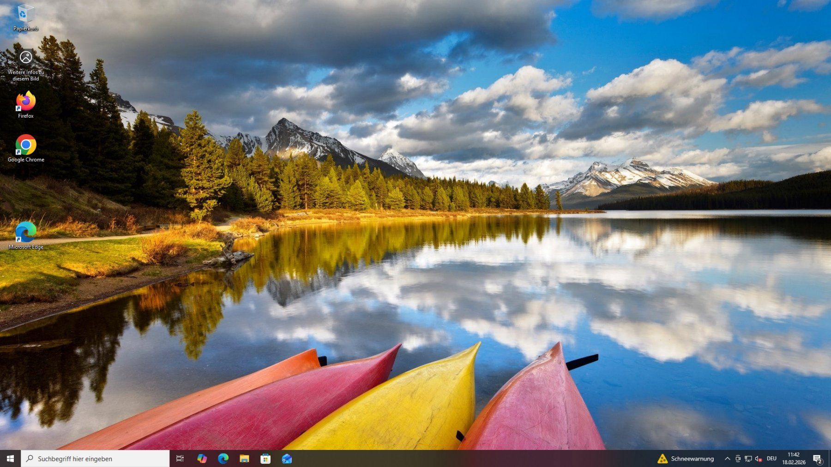Select the Microsoft Edge desktop shortcut
The height and width of the screenshot is (467, 831).
tap(26, 235)
